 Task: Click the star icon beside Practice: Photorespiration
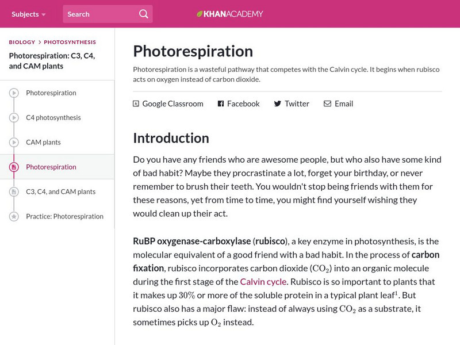coord(14,217)
